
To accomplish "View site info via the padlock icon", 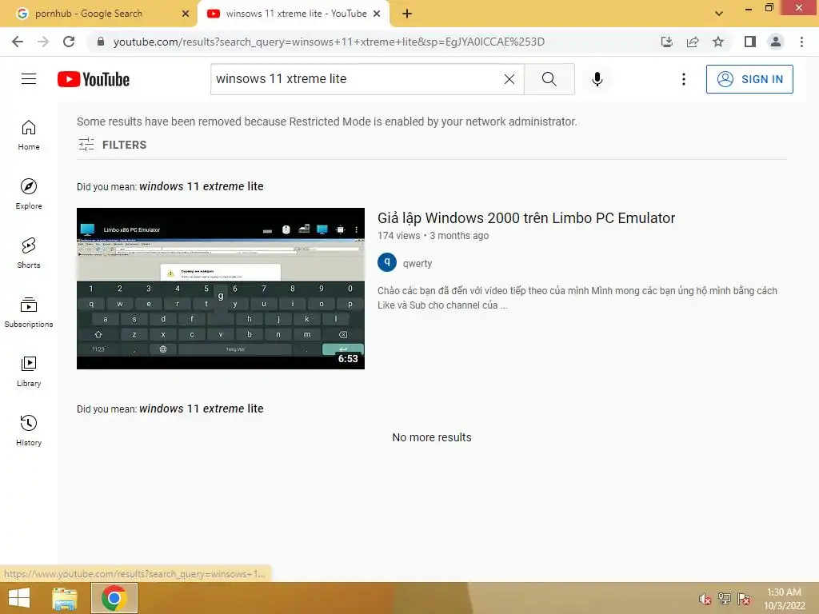I will [x=101, y=42].
